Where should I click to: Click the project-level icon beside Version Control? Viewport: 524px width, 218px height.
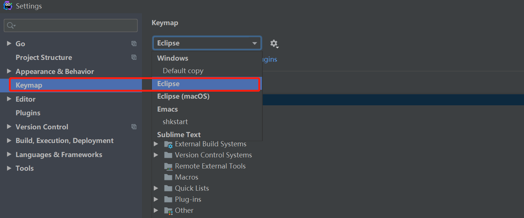tap(134, 127)
